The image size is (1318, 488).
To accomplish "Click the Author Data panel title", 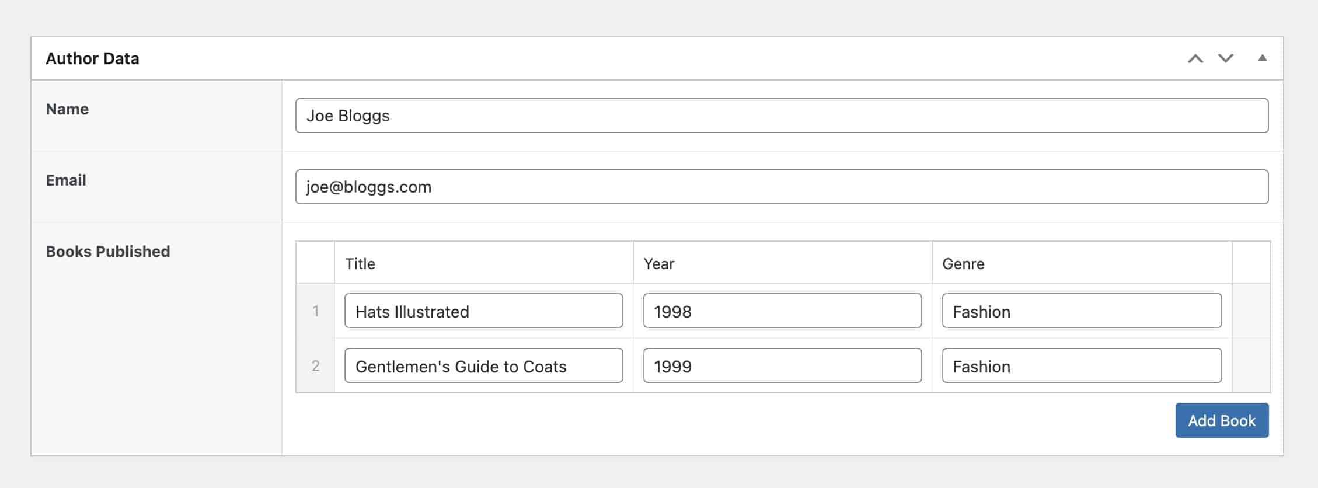I will click(x=92, y=58).
